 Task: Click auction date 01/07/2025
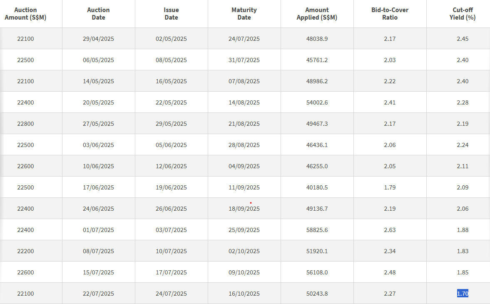coord(98,230)
